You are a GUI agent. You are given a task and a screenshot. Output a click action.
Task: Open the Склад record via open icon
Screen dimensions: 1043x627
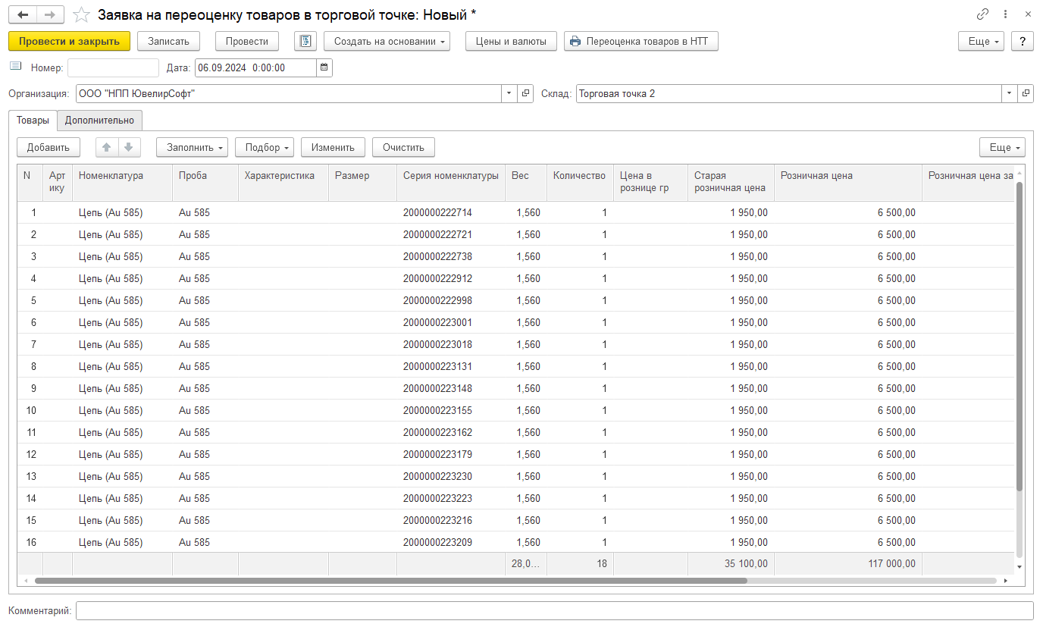[1026, 93]
